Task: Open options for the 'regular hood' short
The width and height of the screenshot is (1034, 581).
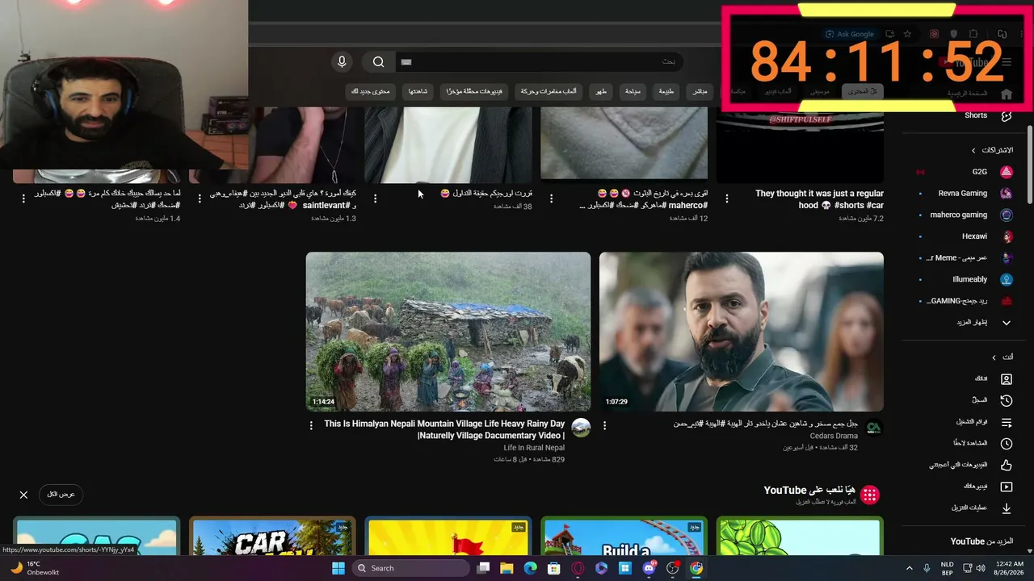Action: click(727, 198)
